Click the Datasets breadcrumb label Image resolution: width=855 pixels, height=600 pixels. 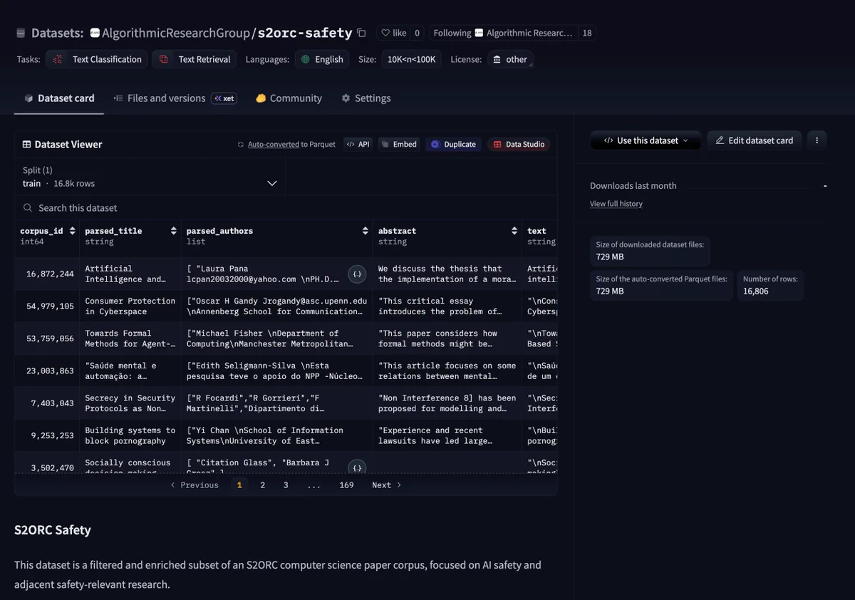(x=57, y=33)
